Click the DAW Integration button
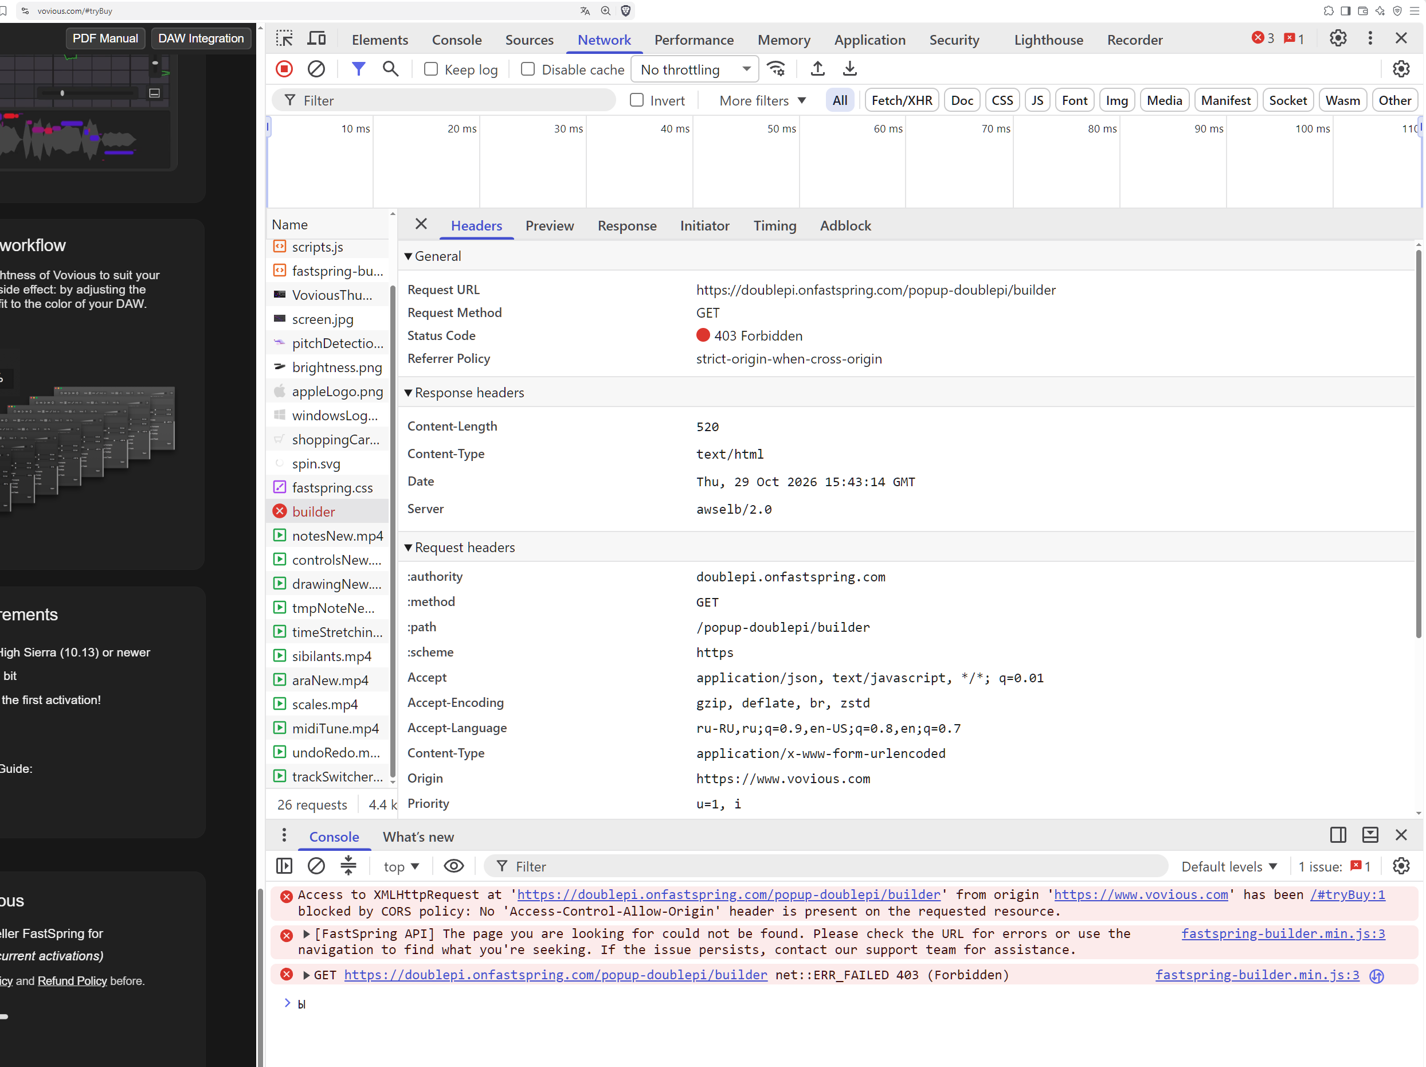1426x1067 pixels. coord(201,38)
